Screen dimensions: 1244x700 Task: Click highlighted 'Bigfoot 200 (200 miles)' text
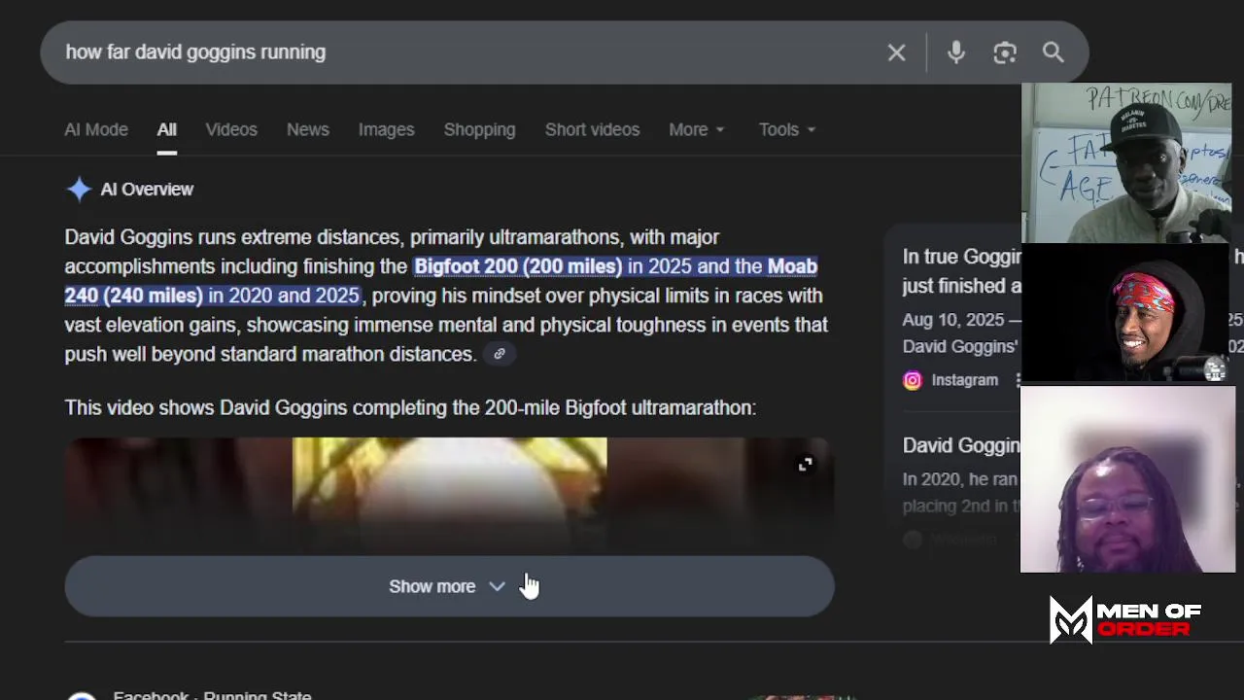(x=518, y=266)
